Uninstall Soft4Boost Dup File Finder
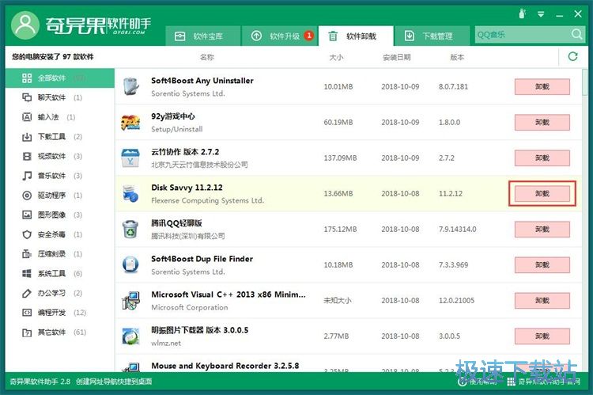593x395 pixels. [x=542, y=264]
